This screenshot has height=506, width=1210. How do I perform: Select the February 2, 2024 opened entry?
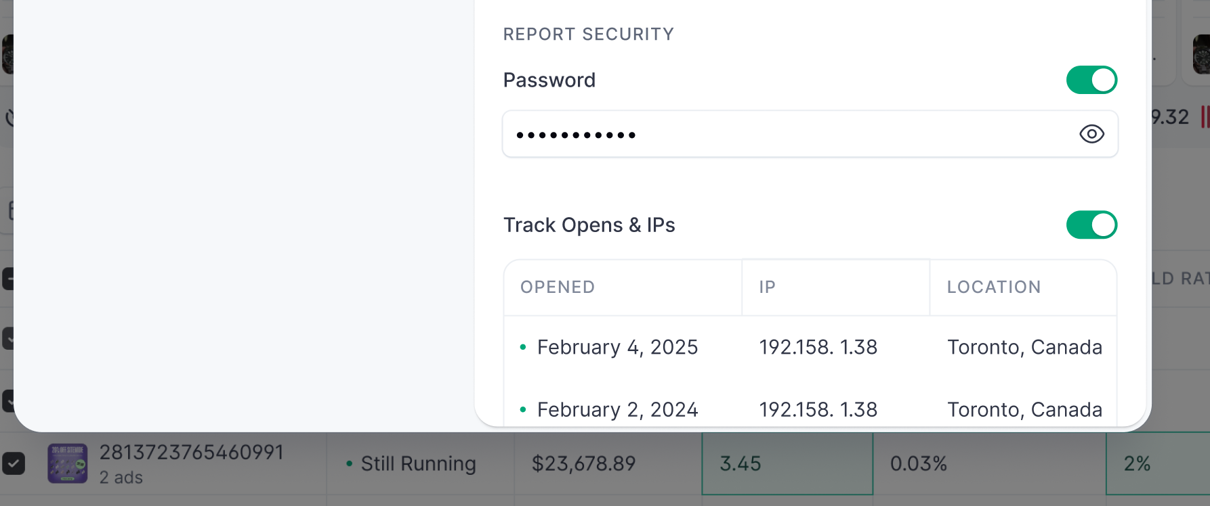coord(617,409)
